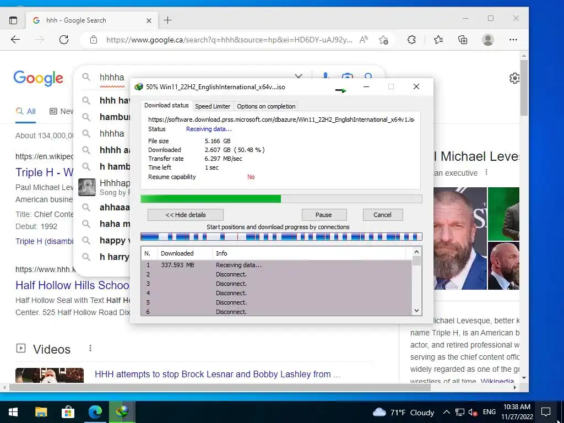The width and height of the screenshot is (564, 423).
Task: Open the notification center icon
Action: point(546,412)
